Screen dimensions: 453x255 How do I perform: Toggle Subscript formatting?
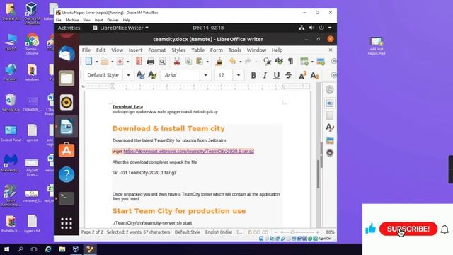[314, 75]
